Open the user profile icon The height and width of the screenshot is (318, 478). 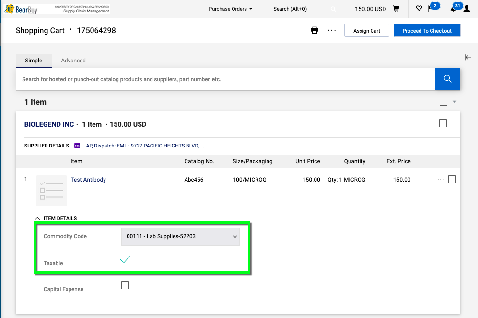(467, 8)
